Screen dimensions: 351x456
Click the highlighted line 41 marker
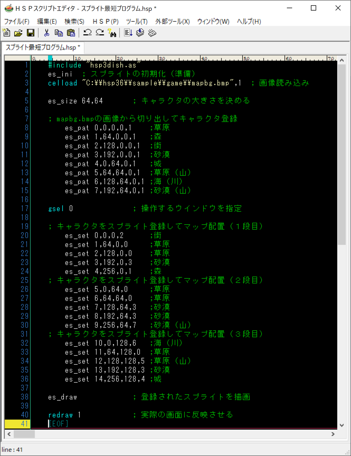(x=25, y=424)
